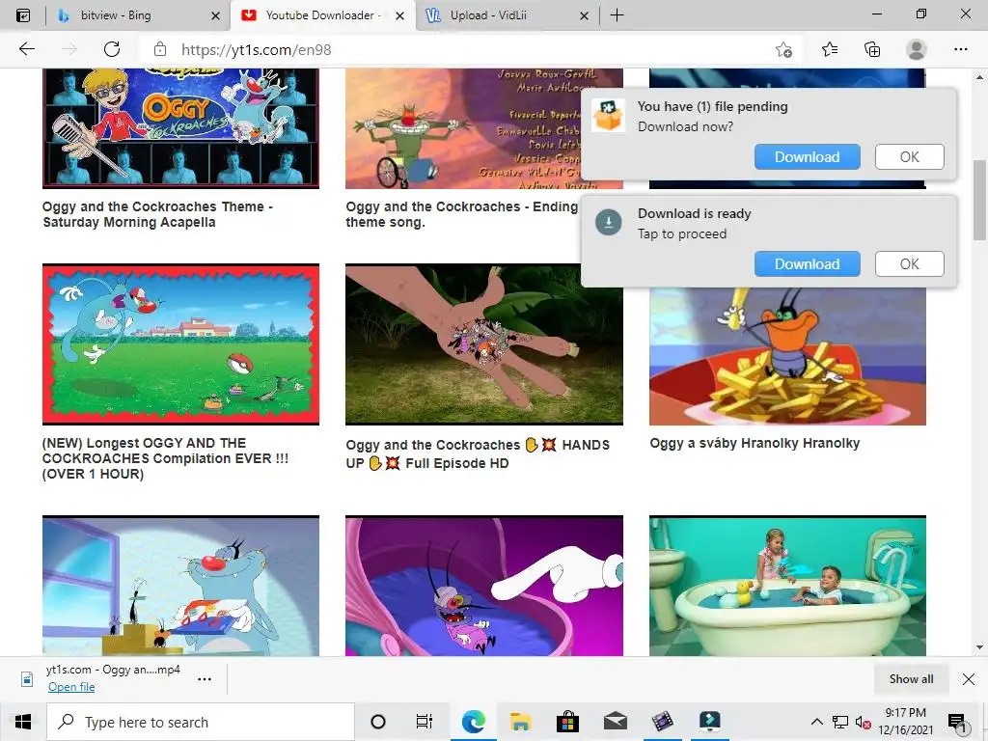Viewport: 988px width, 741px height.
Task: View site information lock icon
Action: (160, 49)
